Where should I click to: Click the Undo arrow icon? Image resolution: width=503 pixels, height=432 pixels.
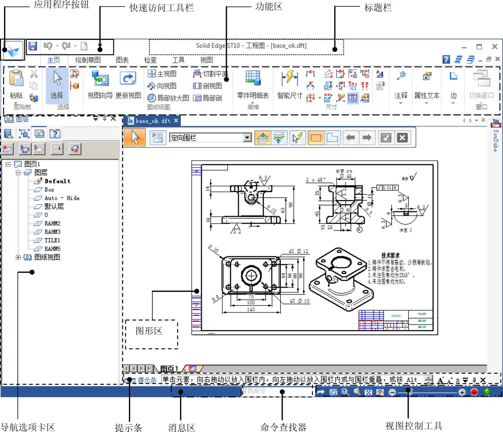pyautogui.click(x=48, y=46)
